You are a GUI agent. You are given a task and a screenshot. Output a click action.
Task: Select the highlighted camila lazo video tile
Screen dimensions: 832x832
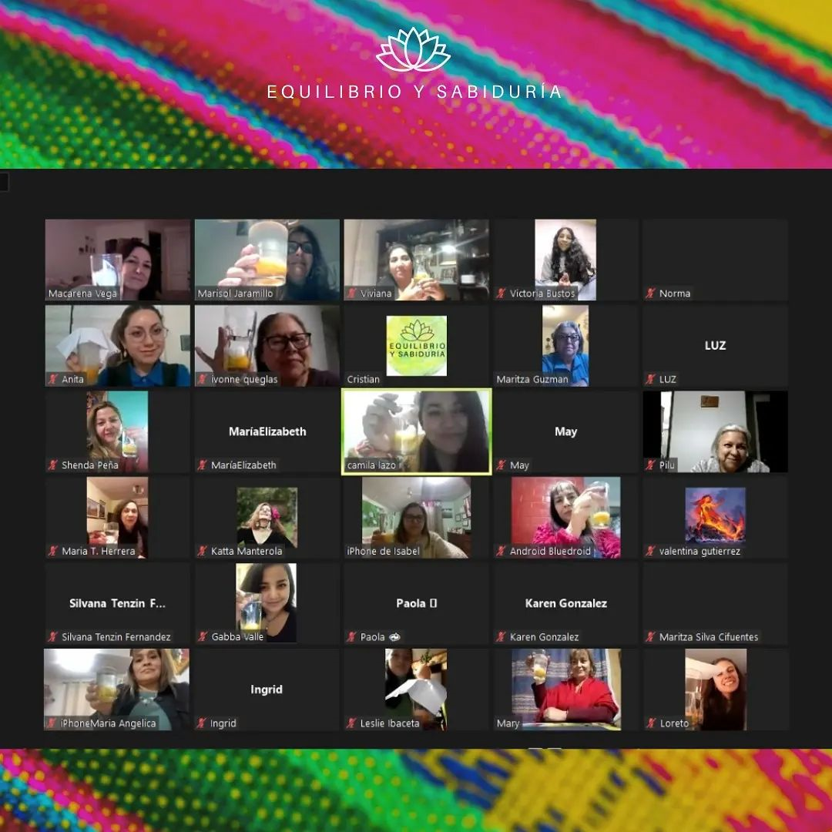pyautogui.click(x=416, y=431)
